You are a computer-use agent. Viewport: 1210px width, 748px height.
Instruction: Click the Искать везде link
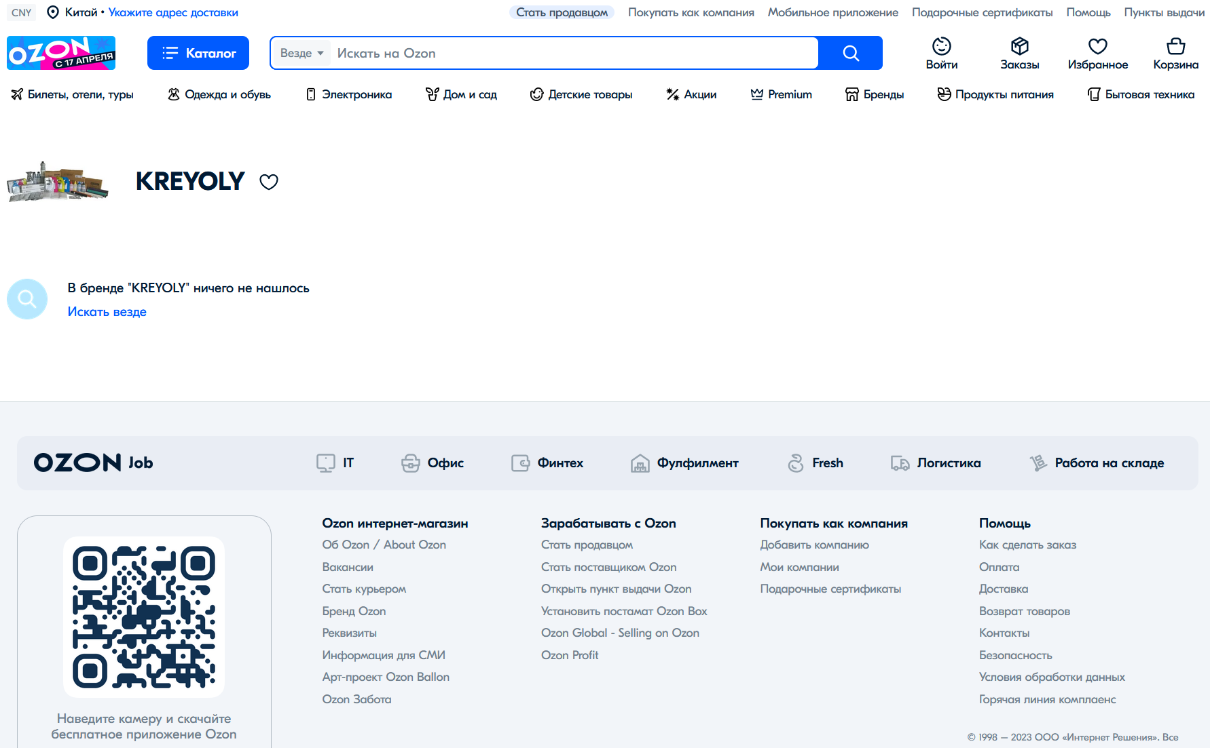click(107, 312)
